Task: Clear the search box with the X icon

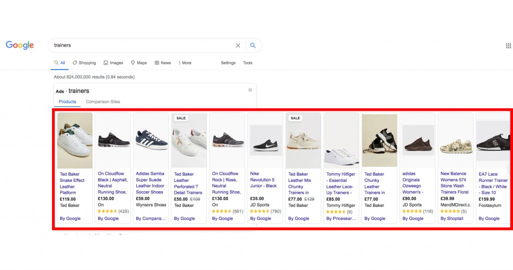Action: 238,46
